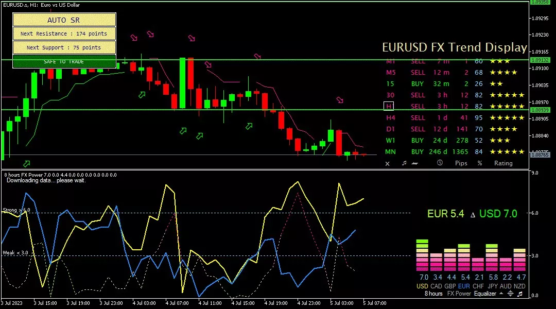
Task: Click the JPY 5.8 equalizer bar
Action: [x=492, y=257]
